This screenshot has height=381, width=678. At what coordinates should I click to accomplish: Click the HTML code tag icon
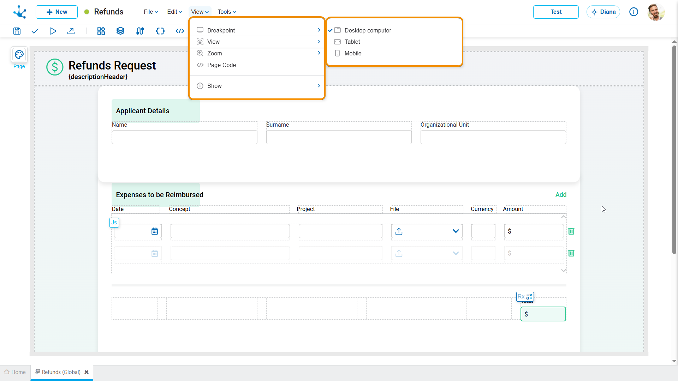coord(180,31)
